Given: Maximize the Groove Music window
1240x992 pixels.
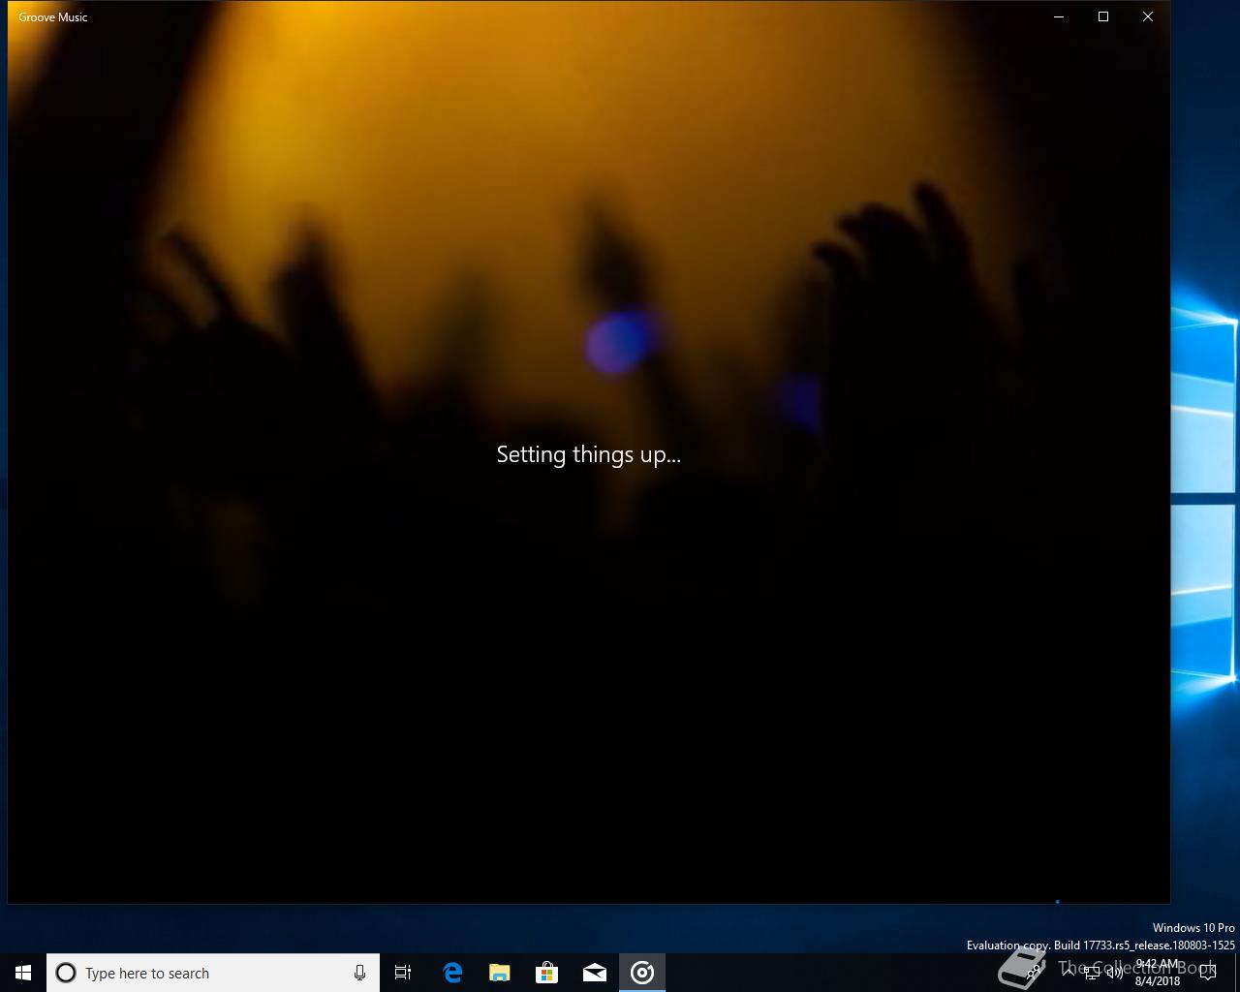Looking at the screenshot, I should pyautogui.click(x=1103, y=16).
